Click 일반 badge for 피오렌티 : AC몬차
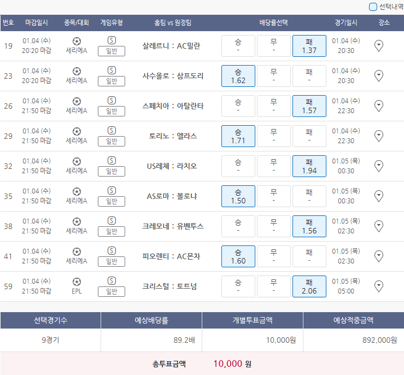Screen dimensions: 404x375 pos(112,261)
